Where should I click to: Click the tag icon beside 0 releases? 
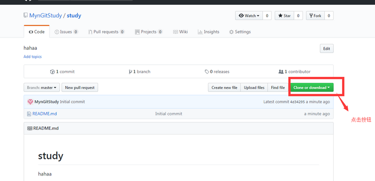pyautogui.click(x=207, y=72)
